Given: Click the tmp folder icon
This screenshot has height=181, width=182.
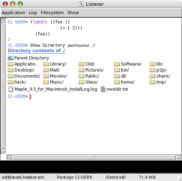Looking at the screenshot, I should click(x=152, y=82).
